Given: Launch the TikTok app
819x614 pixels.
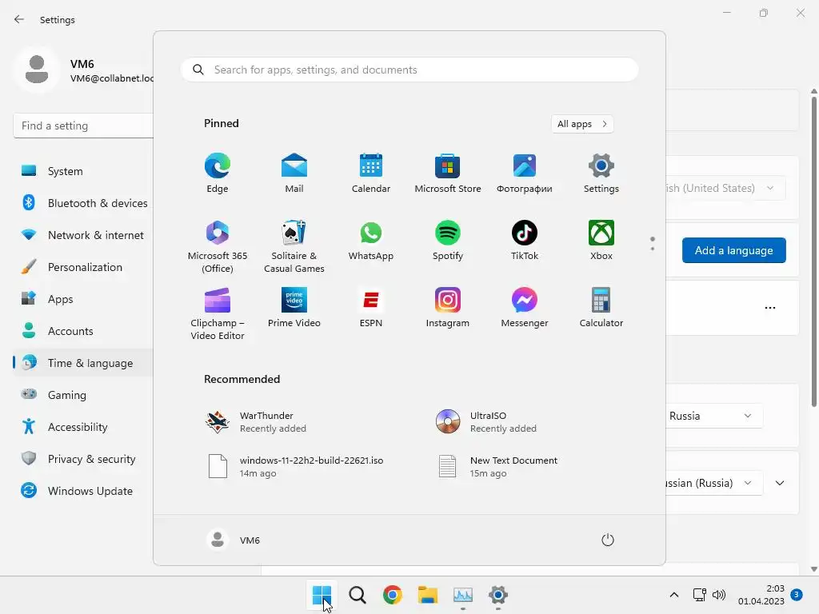Looking at the screenshot, I should [525, 240].
